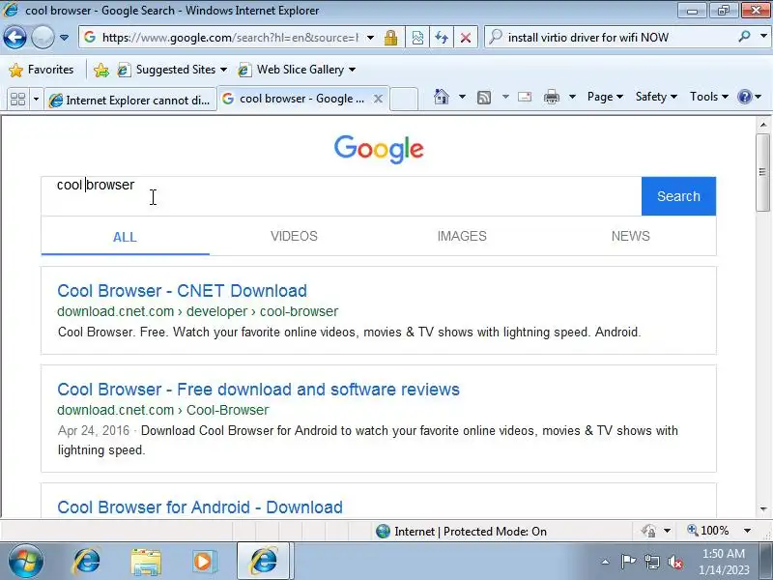Click the Back navigation arrow
Image resolution: width=773 pixels, height=580 pixels.
tap(14, 37)
